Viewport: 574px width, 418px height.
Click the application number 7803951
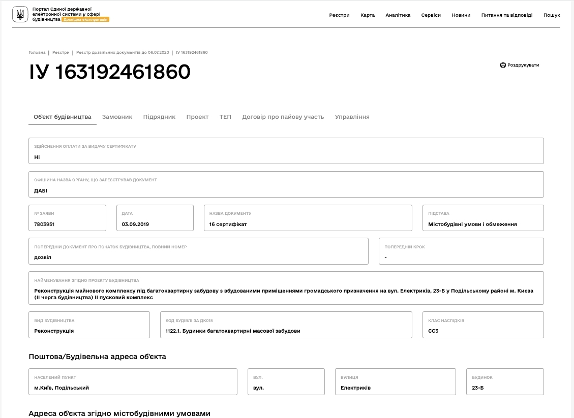coord(44,224)
